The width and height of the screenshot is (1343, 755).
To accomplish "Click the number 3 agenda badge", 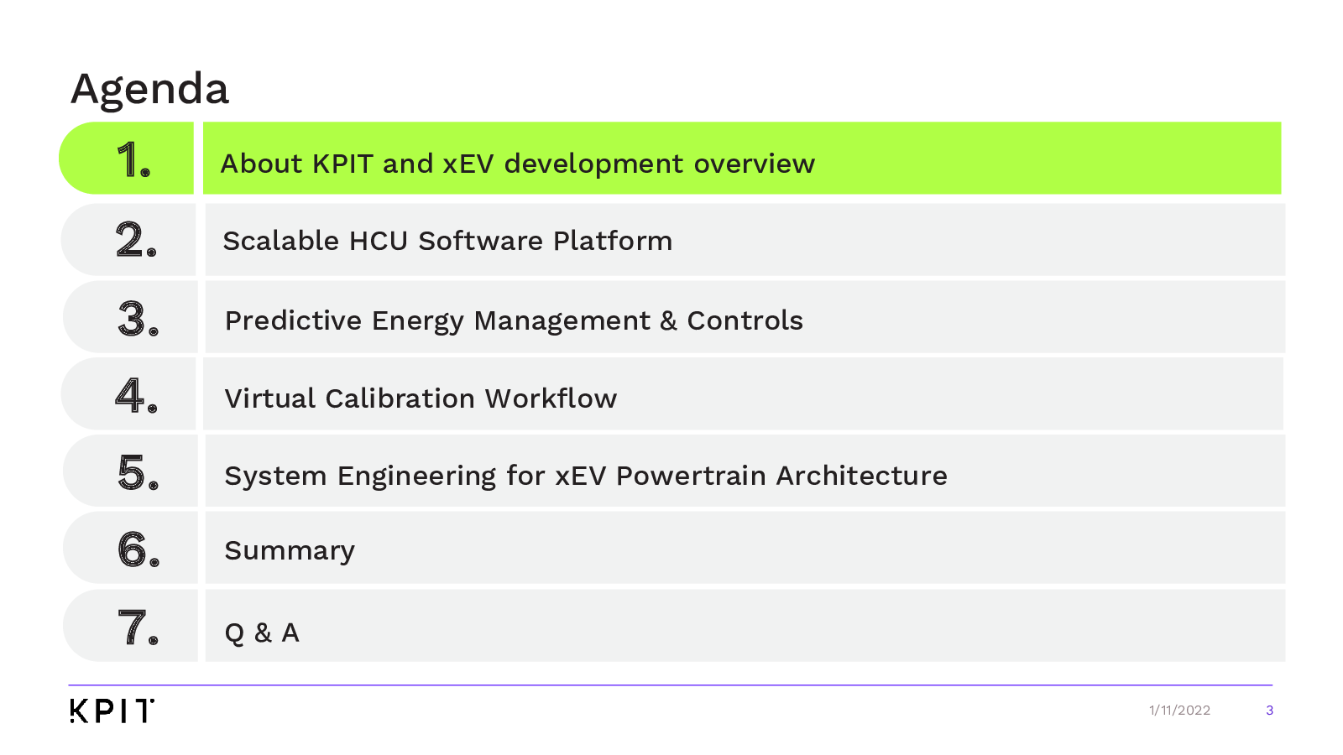I will (137, 319).
